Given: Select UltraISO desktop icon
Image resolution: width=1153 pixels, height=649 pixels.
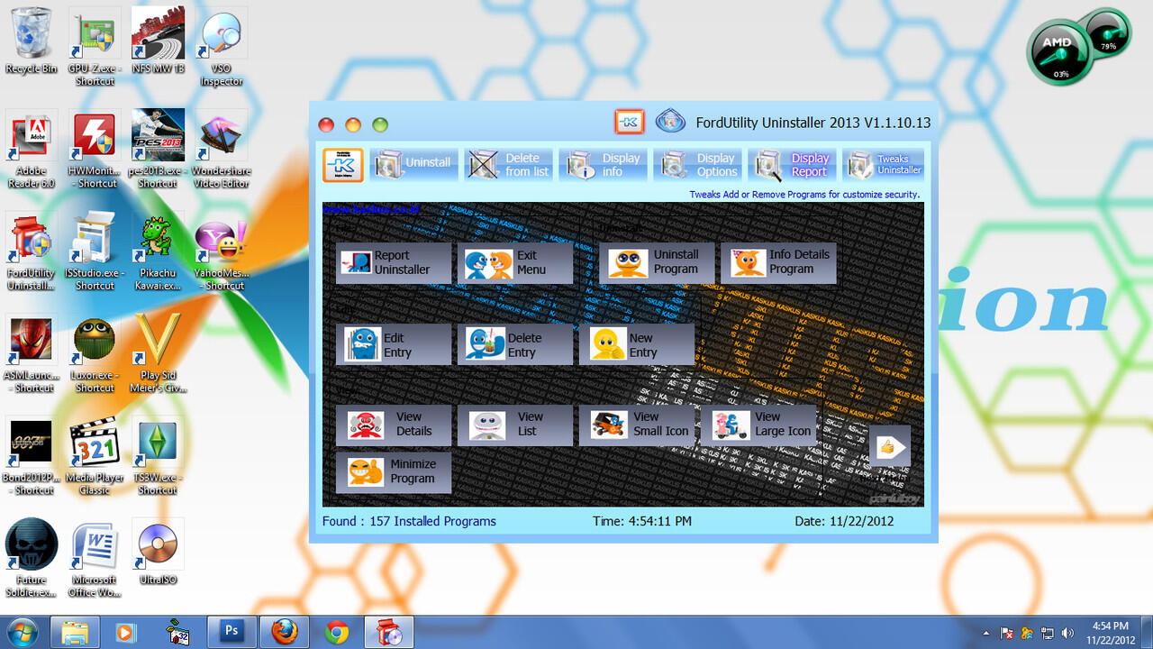Looking at the screenshot, I should (x=158, y=553).
